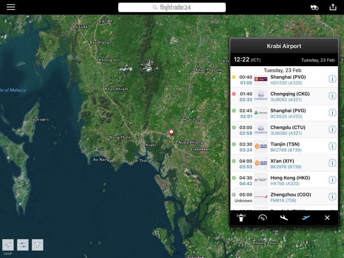Click the Legal link
The image size is (344, 258).
pos(8,253)
